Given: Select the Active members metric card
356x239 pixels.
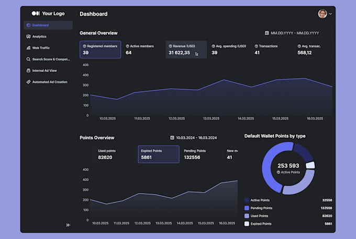Looking at the screenshot, I should 143,50.
